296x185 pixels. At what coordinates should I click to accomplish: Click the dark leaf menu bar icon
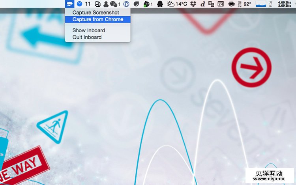coord(136,4)
